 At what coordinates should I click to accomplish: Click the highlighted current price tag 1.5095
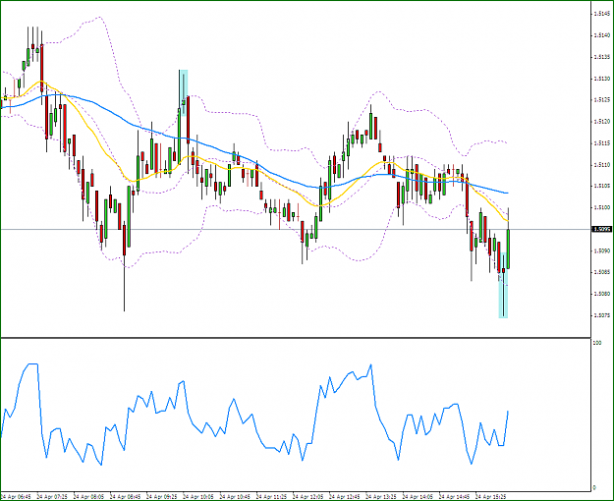pos(602,229)
